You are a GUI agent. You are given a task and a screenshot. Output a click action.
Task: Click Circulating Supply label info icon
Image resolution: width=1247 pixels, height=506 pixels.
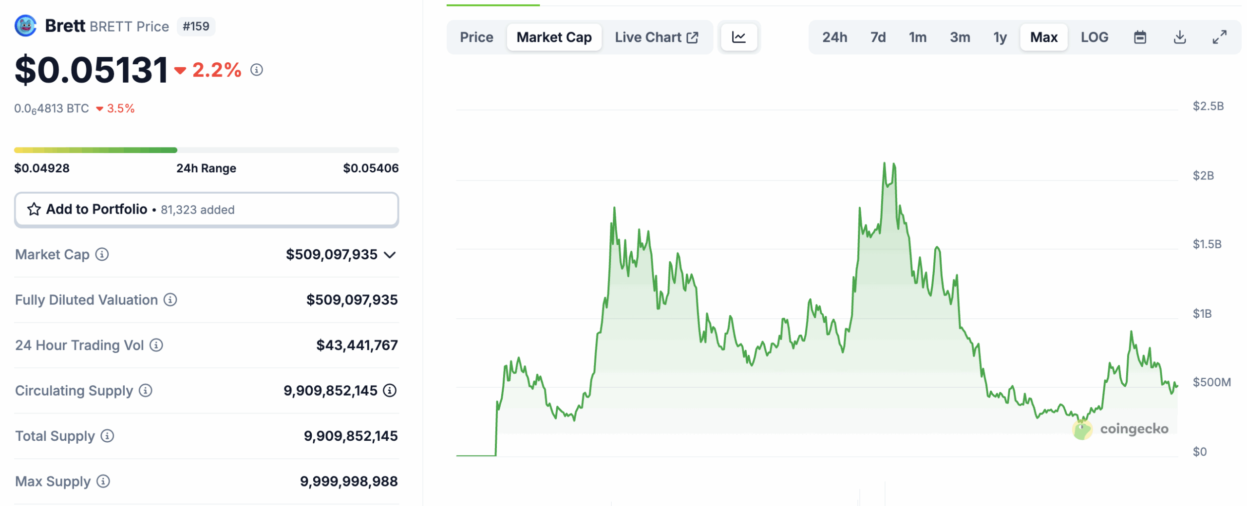tap(146, 391)
